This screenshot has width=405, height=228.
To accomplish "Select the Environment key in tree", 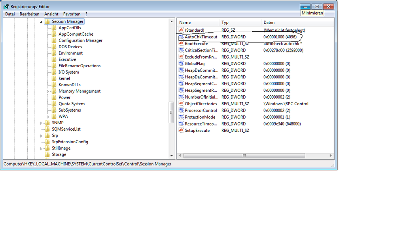I will 70,53.
